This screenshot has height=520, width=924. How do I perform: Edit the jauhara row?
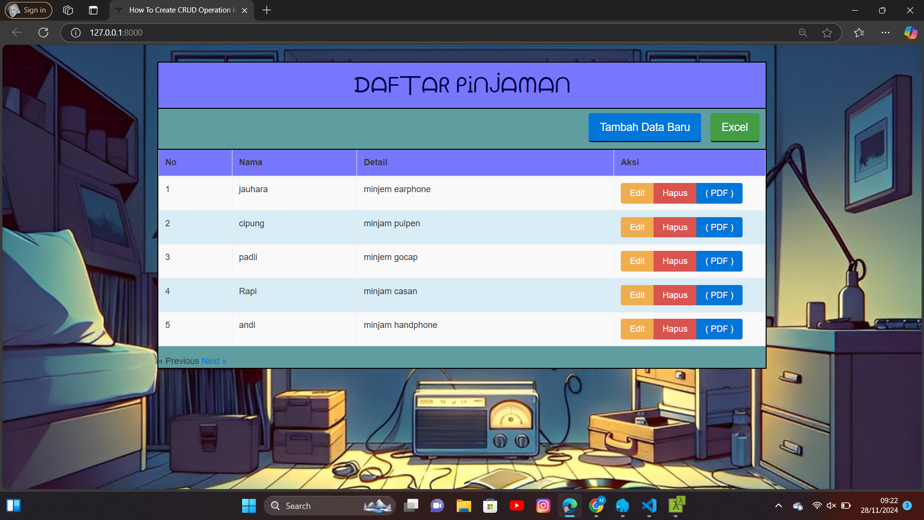tap(637, 193)
